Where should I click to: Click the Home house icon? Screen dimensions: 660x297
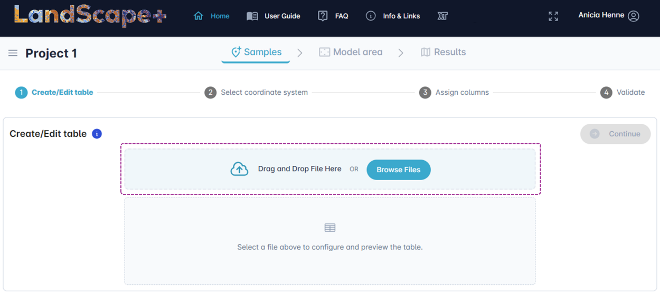coord(199,16)
